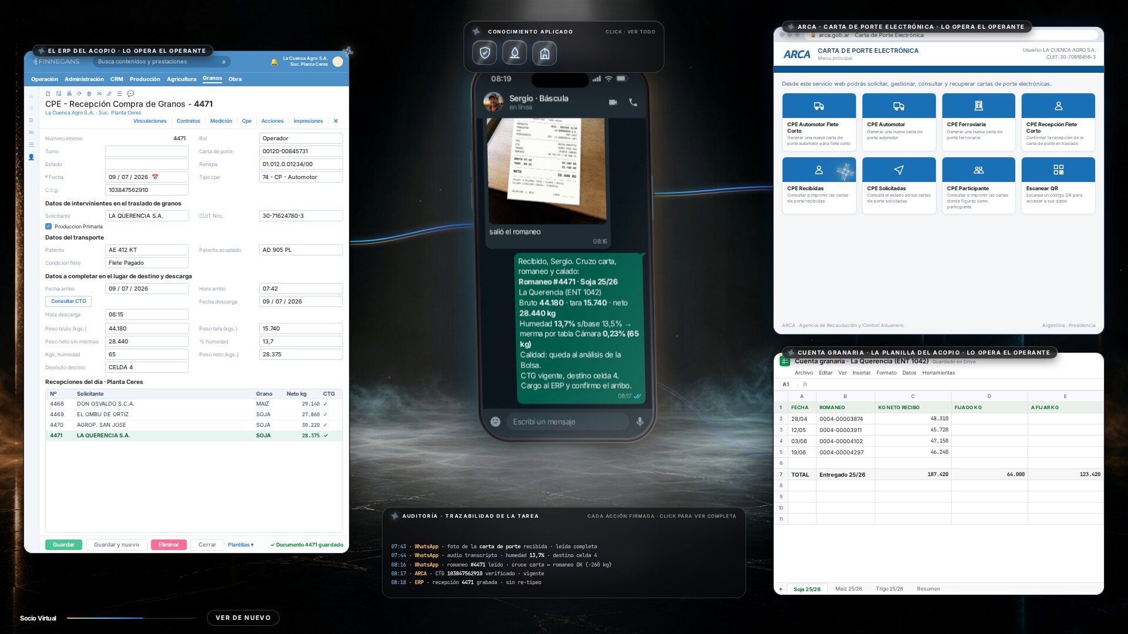Open the Administración menu in Finnegans
1128x634 pixels.
click(x=84, y=79)
